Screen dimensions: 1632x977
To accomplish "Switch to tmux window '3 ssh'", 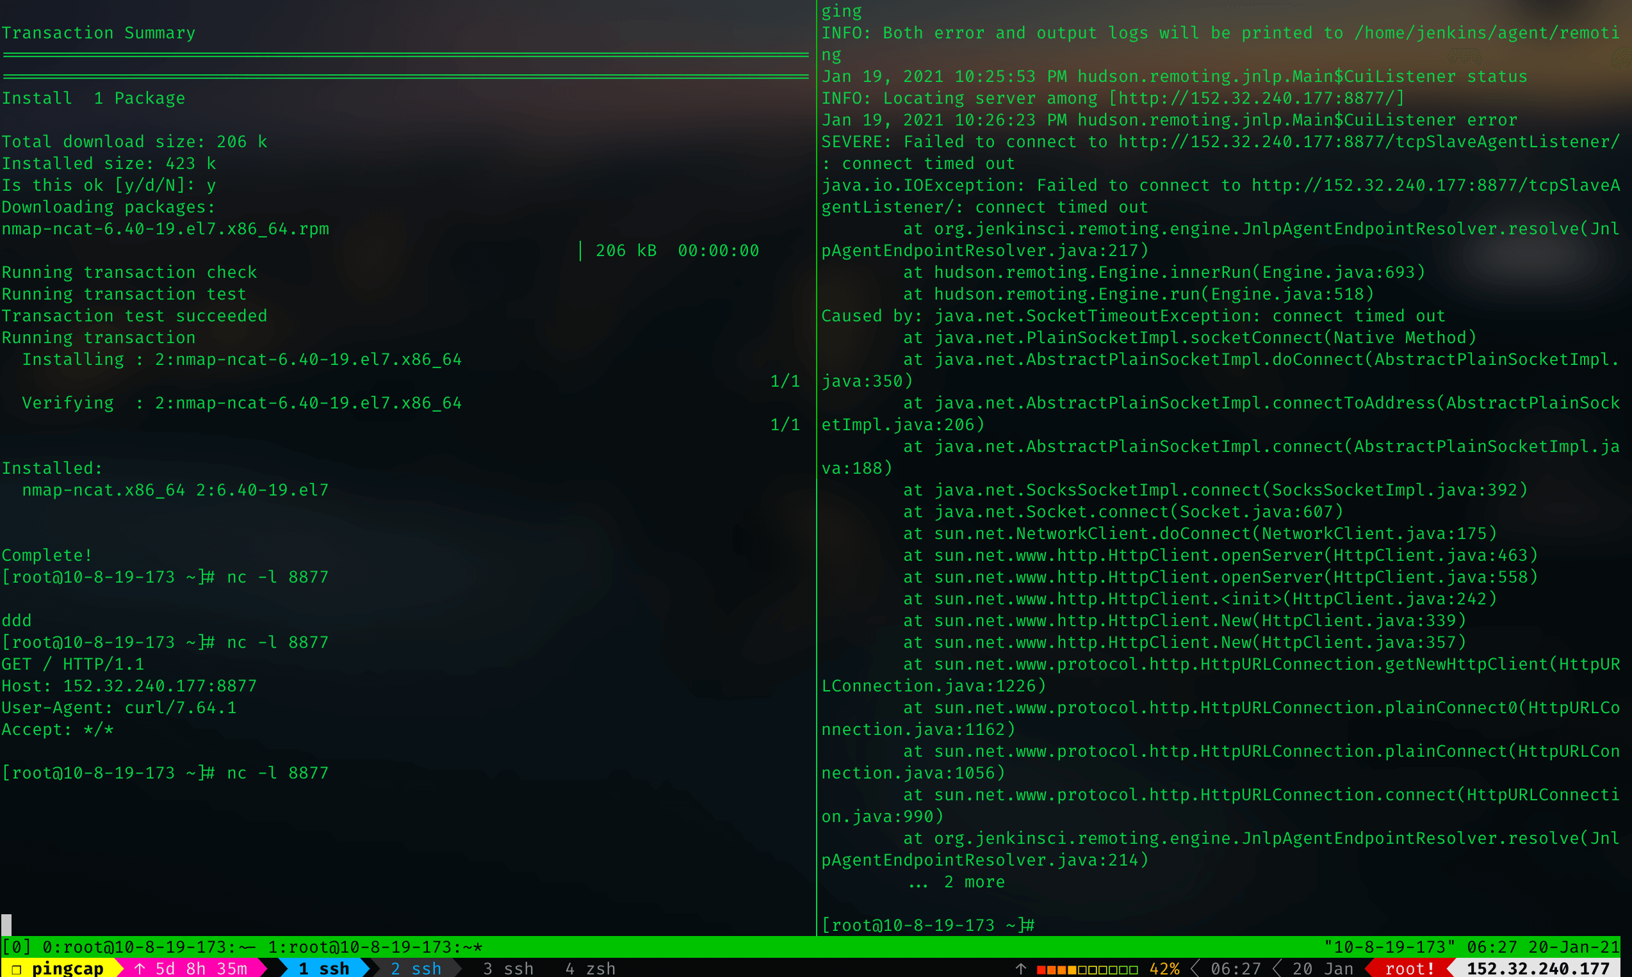I will [508, 969].
